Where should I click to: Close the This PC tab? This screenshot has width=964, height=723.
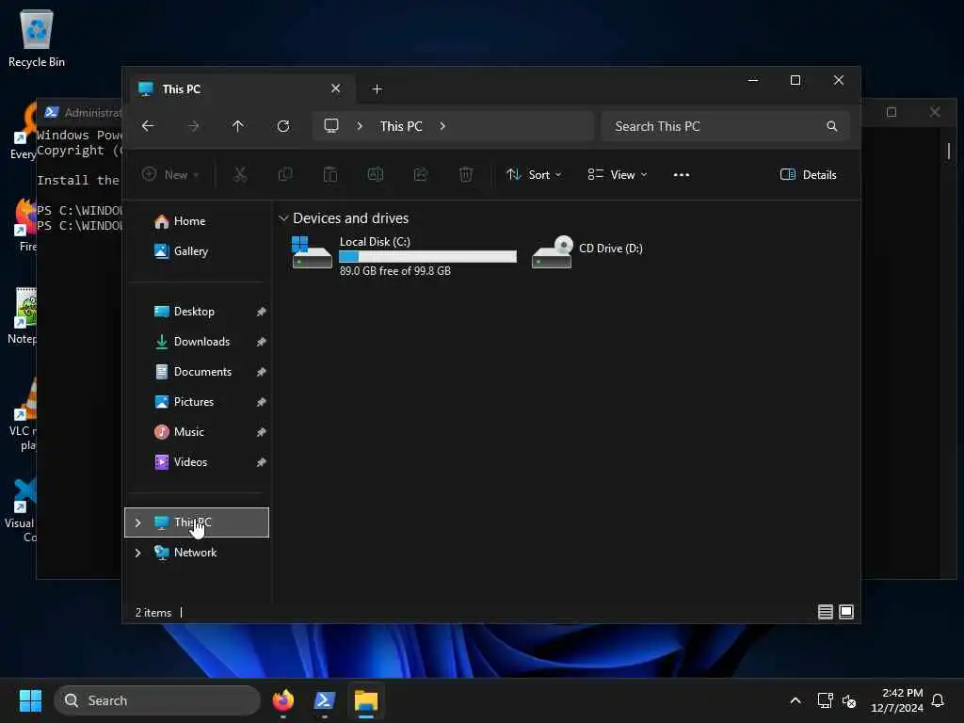pyautogui.click(x=336, y=88)
